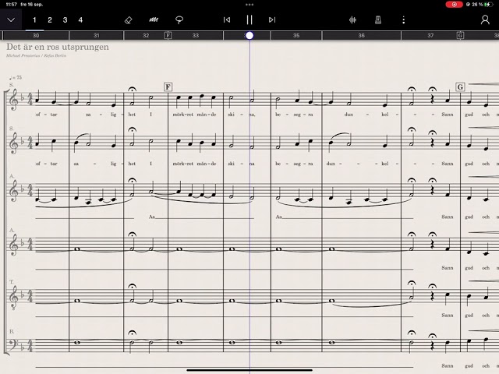The width and height of the screenshot is (499, 374).
Task: Open the handwriting scribble tool
Action: (154, 20)
